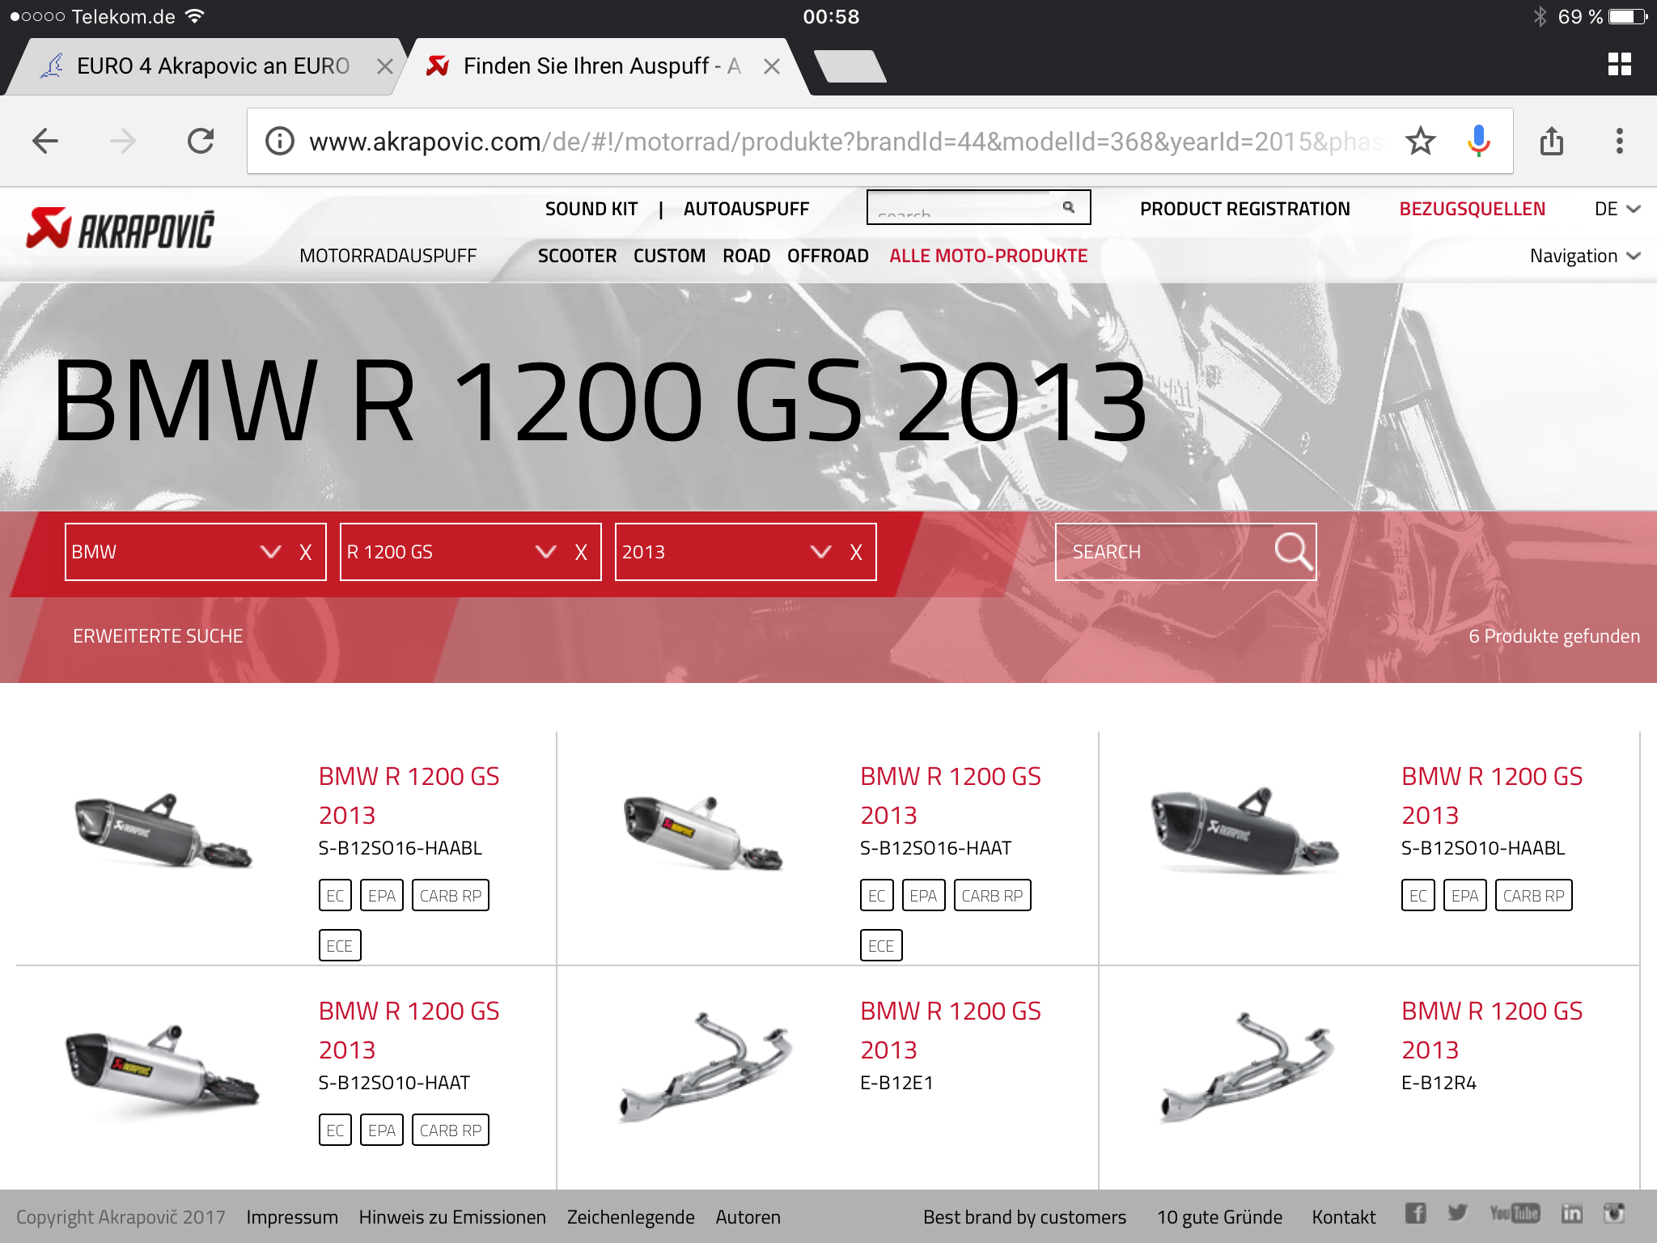
Task: Expand the R 1200 GS model dropdown
Action: pos(546,552)
